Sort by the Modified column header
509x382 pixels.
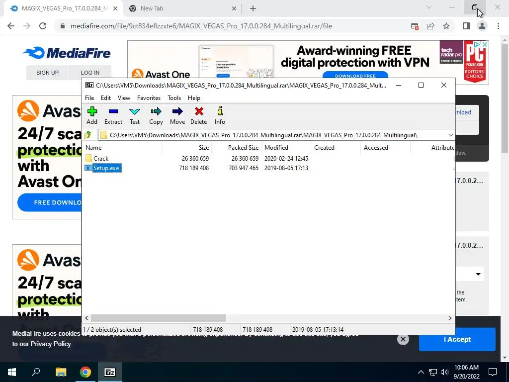click(x=286, y=147)
